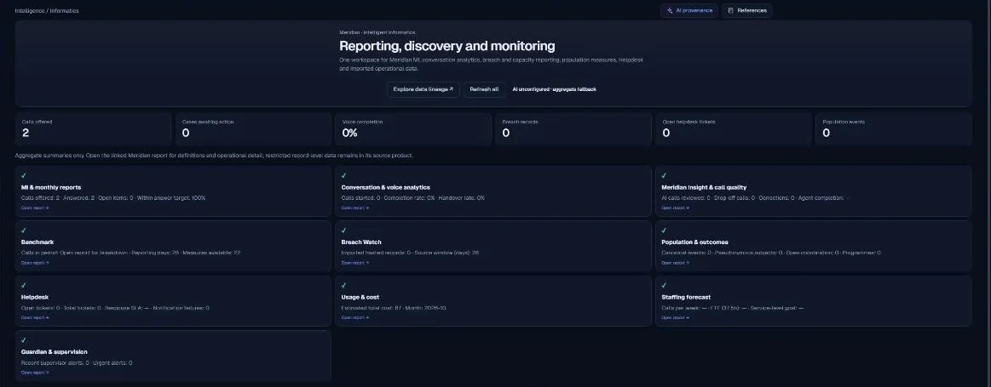Image resolution: width=991 pixels, height=387 pixels.
Task: Click the 'Usage & cost' card title
Action: [360, 297]
